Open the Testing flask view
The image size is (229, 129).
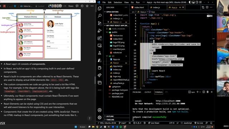tap(99, 53)
